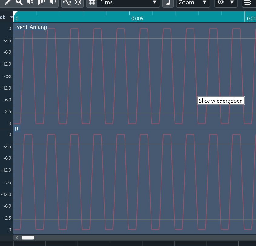The width and height of the screenshot is (256, 246).
Task: Activate the audio Play speaker tool
Action: (30, 2)
